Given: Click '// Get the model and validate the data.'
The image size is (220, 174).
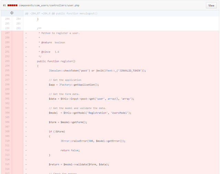Looking at the screenshot, I should [77, 108].
